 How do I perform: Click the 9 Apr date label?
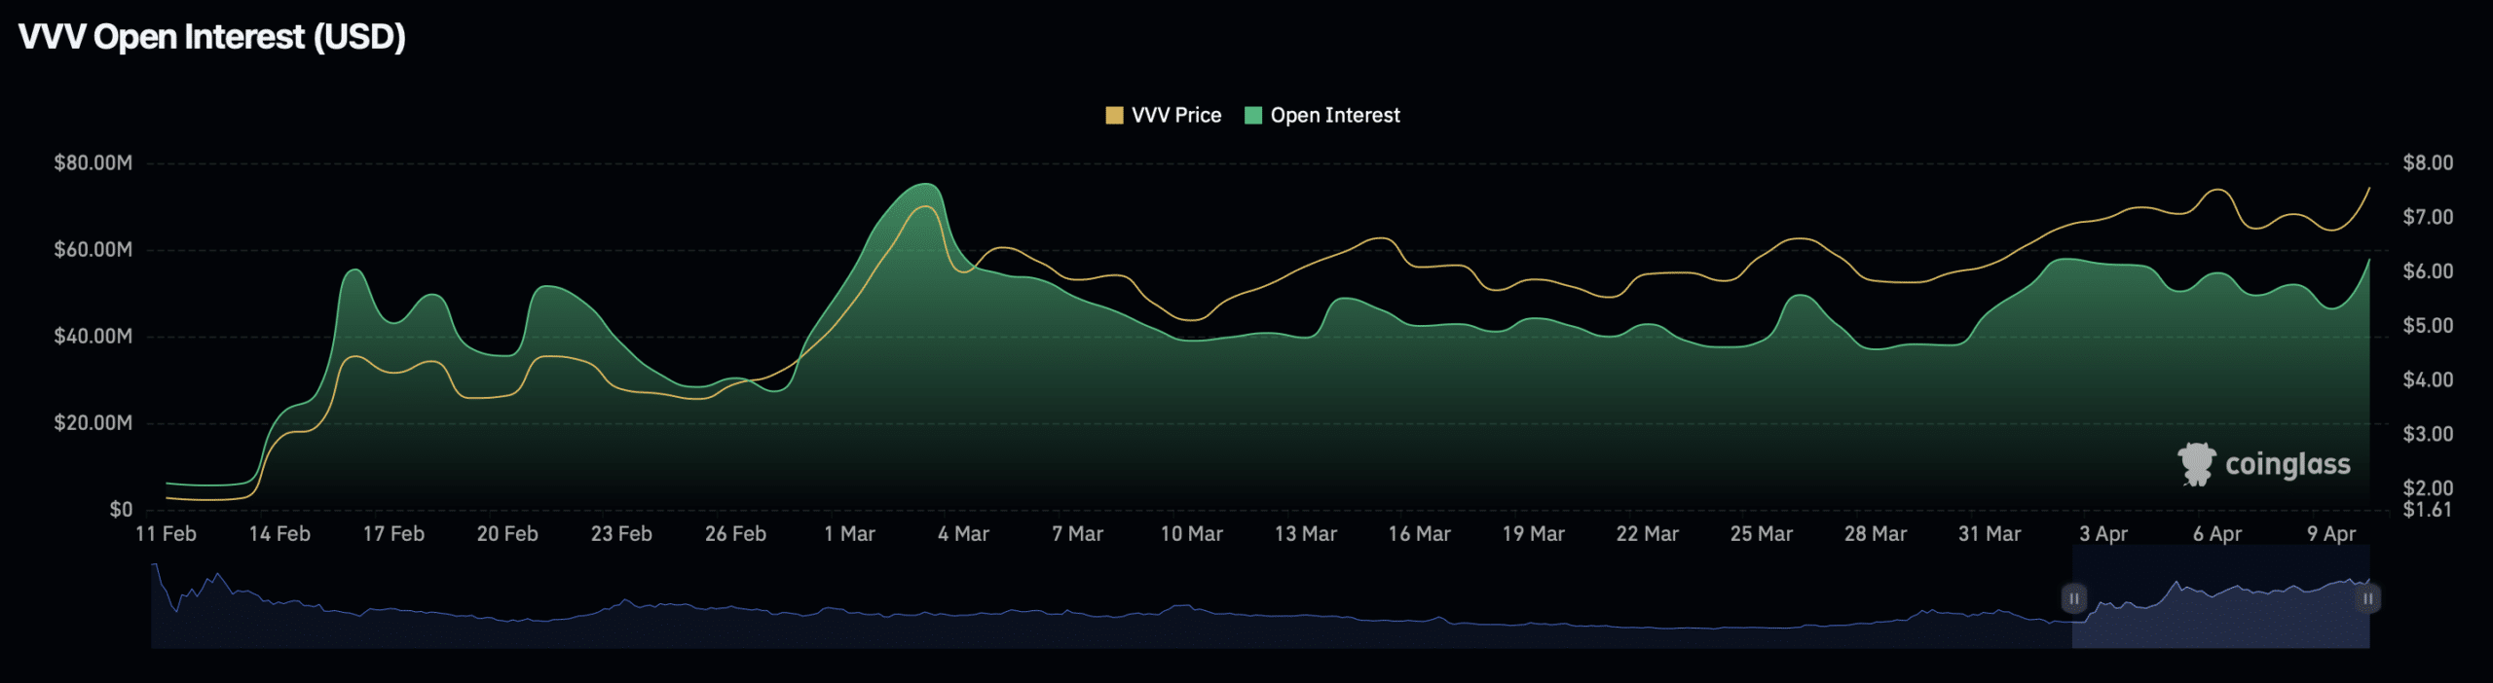2330,534
